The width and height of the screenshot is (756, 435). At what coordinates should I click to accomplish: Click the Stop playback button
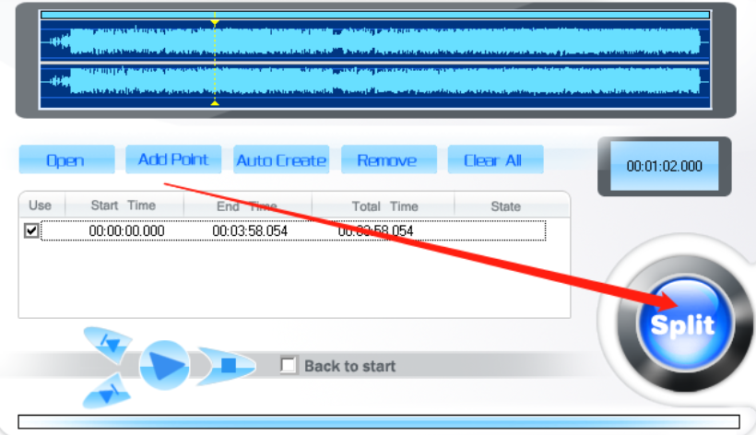click(227, 366)
